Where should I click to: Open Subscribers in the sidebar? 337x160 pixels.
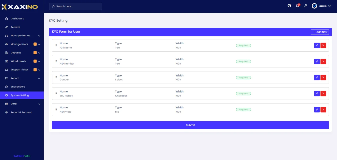pos(22,87)
